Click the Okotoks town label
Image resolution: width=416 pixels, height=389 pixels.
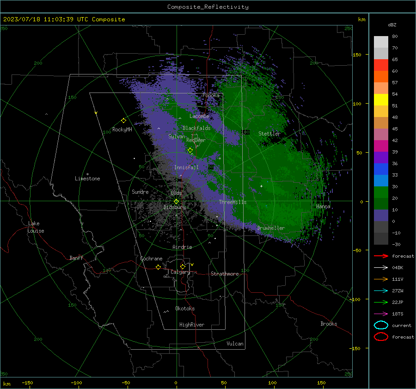(185, 309)
